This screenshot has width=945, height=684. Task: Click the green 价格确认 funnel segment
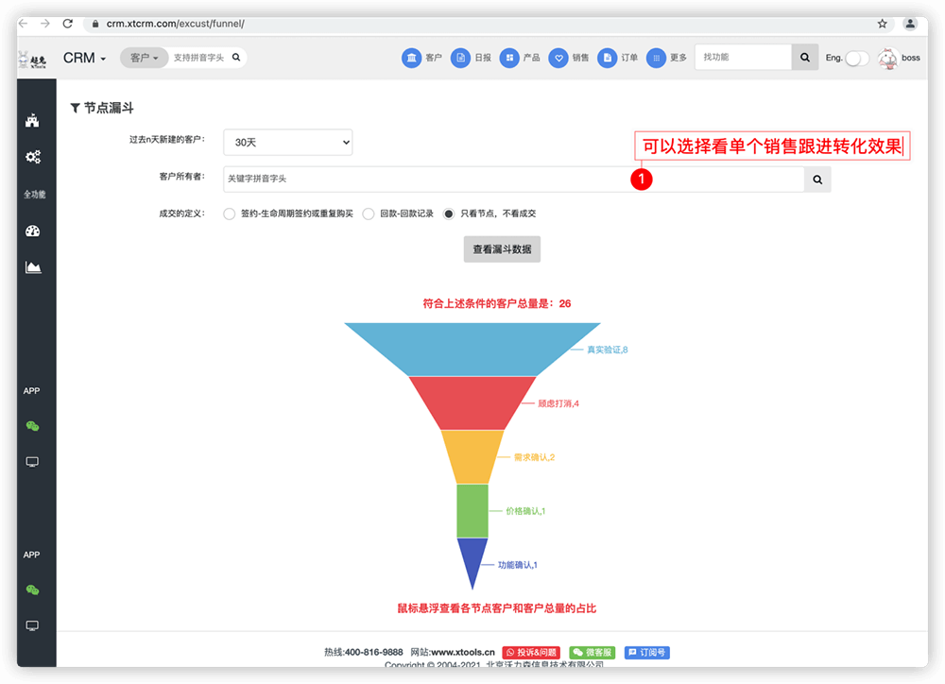(x=472, y=510)
